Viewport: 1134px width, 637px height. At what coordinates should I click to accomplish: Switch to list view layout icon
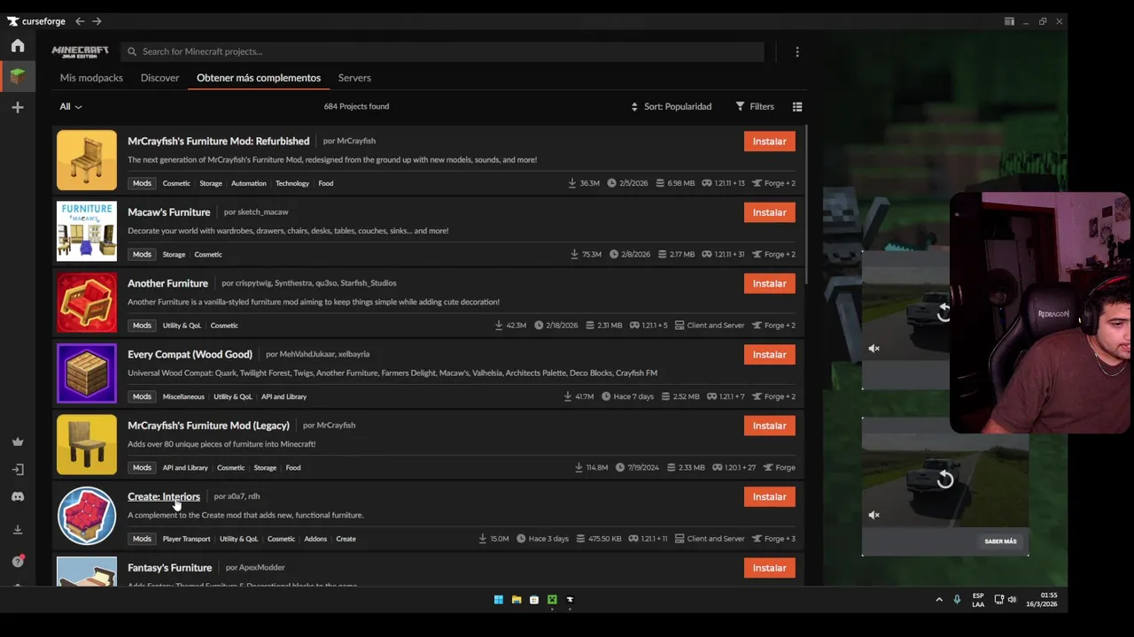(797, 107)
